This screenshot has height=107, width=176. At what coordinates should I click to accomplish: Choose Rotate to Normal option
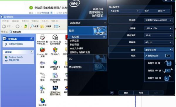[159, 56]
